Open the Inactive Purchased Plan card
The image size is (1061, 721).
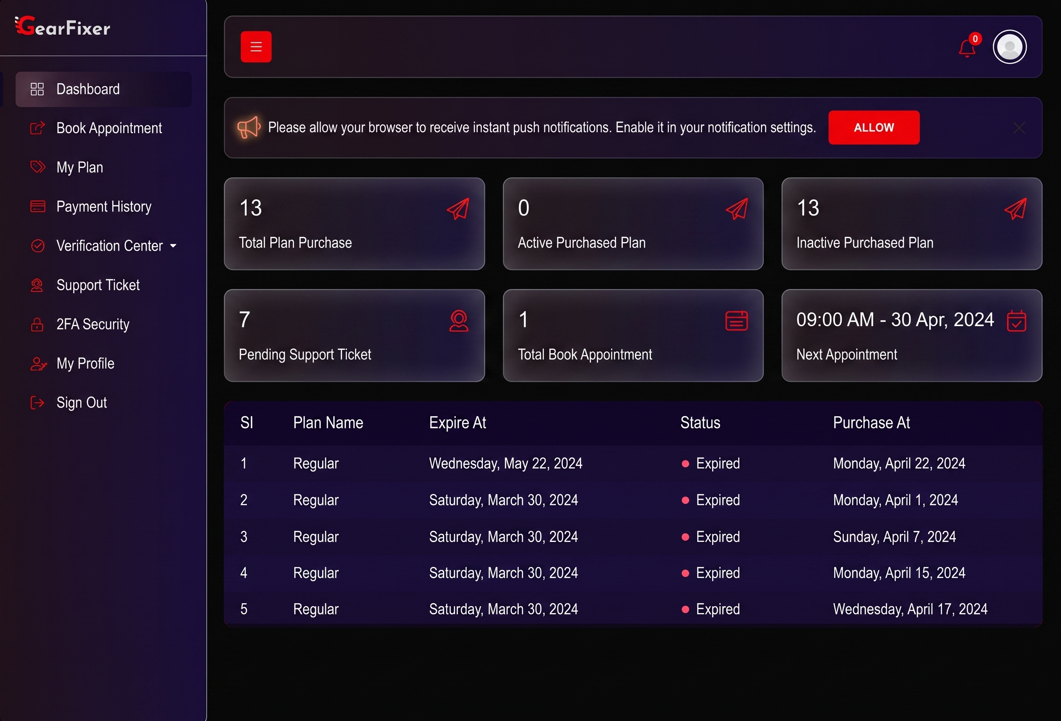(912, 224)
